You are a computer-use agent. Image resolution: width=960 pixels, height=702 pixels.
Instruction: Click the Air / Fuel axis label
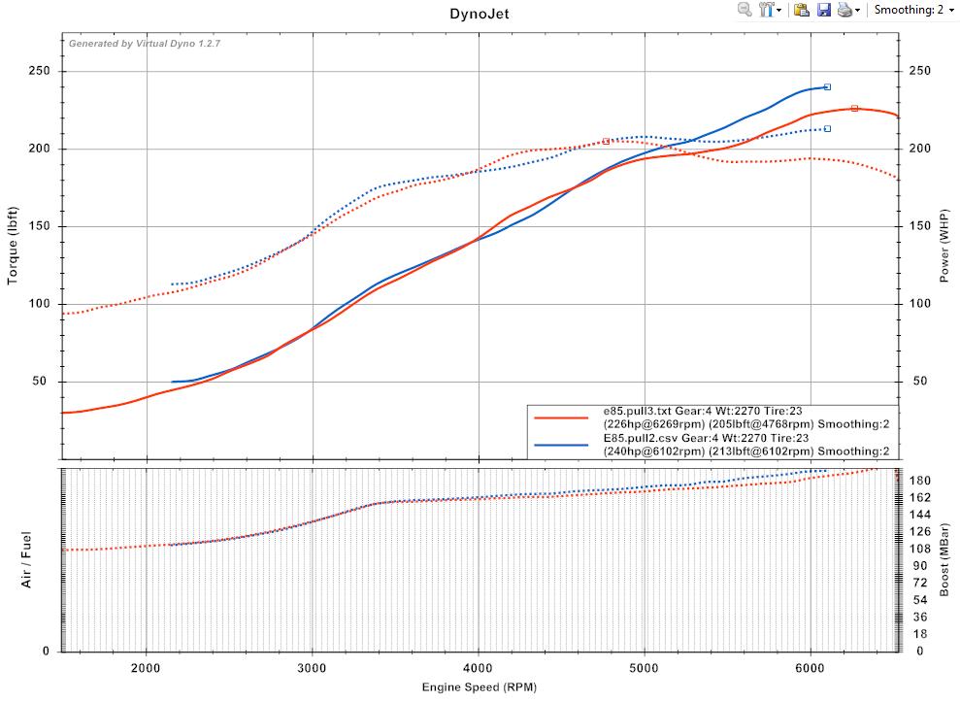coord(25,560)
